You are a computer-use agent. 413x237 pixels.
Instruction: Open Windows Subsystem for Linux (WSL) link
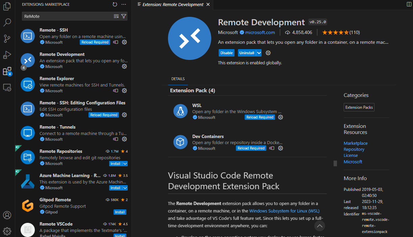(x=284, y=211)
